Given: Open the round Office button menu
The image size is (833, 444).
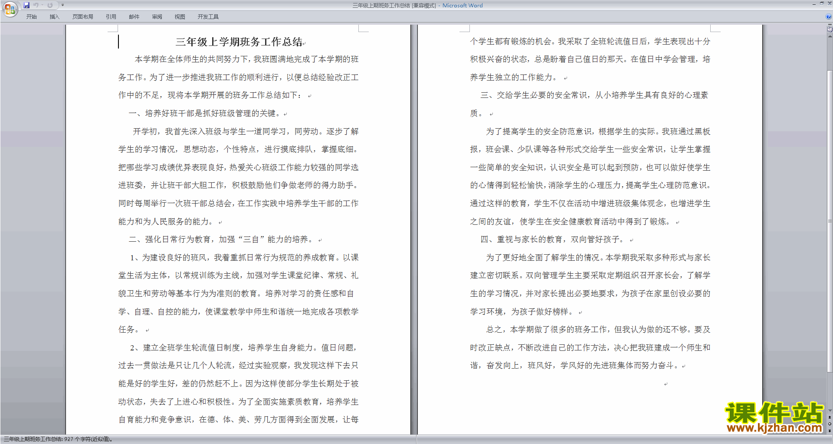Looking at the screenshot, I should [x=10, y=9].
